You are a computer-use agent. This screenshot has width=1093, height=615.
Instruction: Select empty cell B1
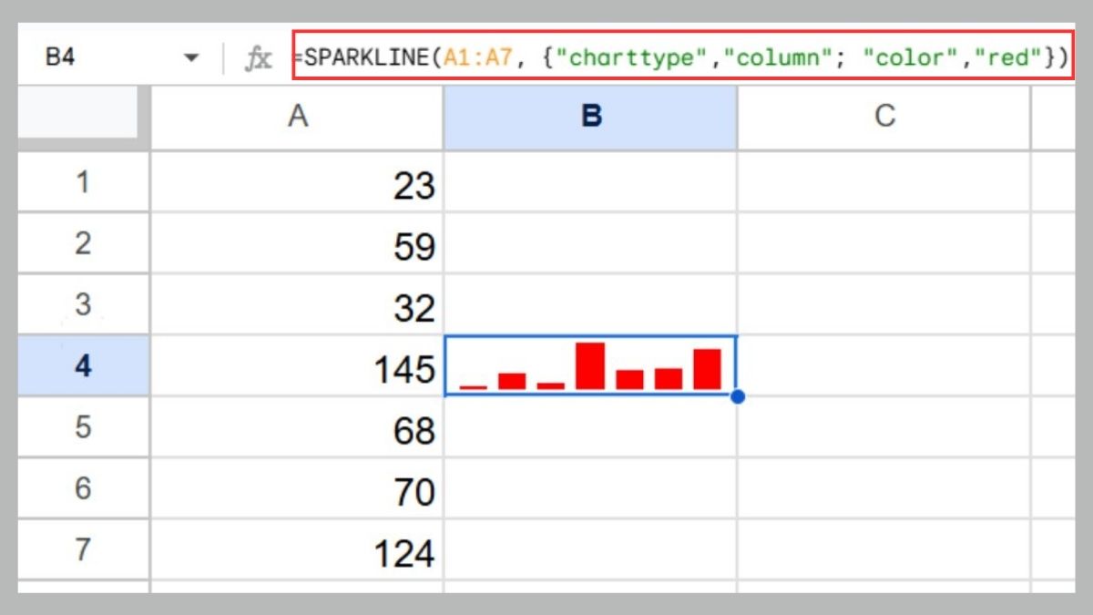[590, 184]
